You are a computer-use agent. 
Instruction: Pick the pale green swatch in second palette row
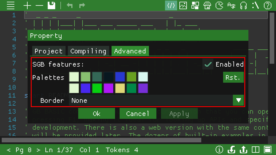[74, 88]
